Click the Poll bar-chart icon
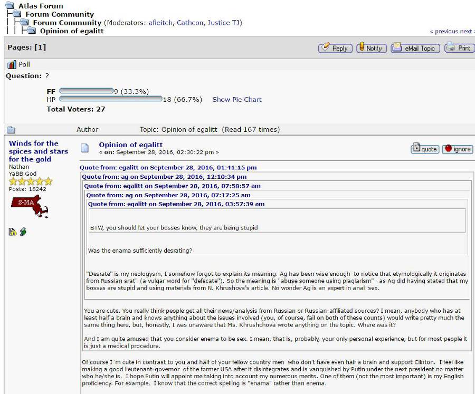Screen dimensions: 475x394 (12, 64)
